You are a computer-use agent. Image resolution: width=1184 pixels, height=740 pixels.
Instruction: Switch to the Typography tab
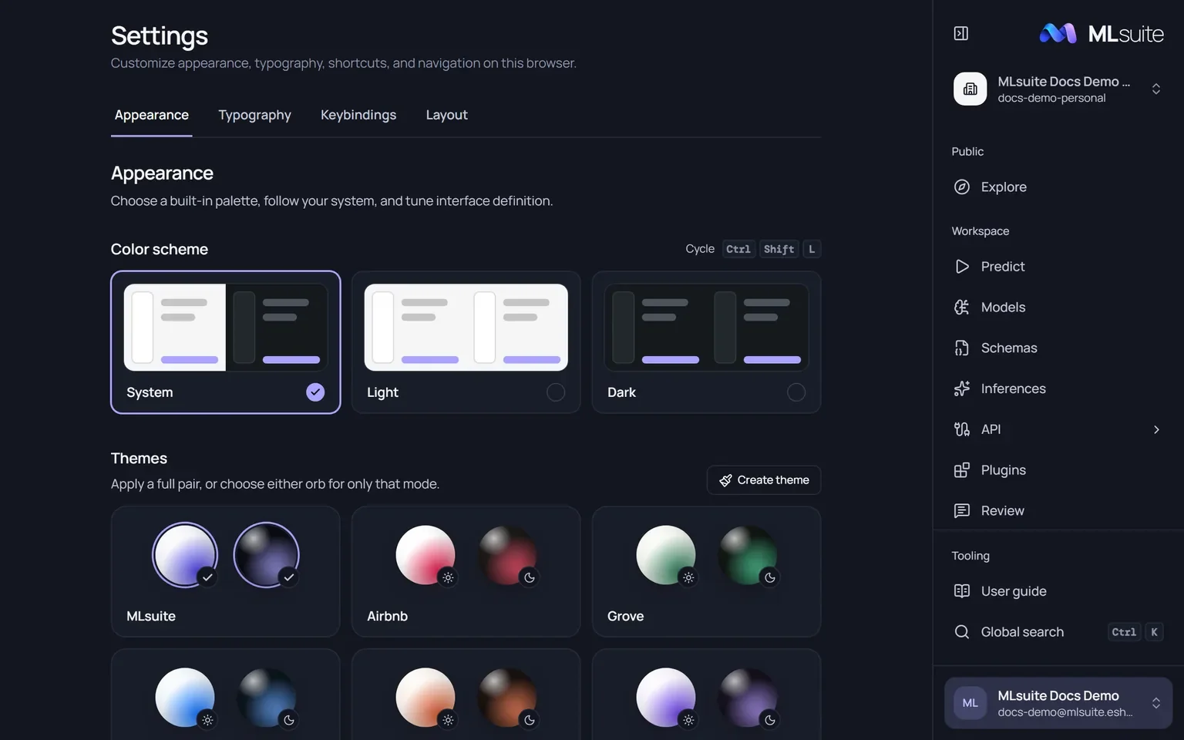point(254,115)
